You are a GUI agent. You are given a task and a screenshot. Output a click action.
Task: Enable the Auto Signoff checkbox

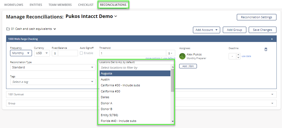(x=81, y=53)
